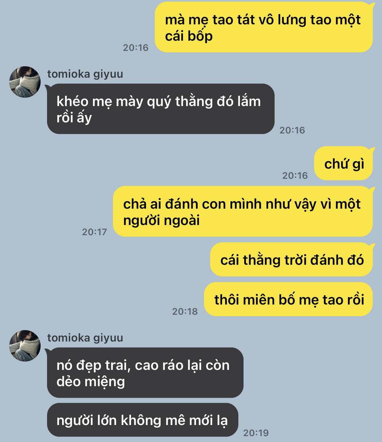Click the 20:16 timestamp beside the first message

(136, 48)
